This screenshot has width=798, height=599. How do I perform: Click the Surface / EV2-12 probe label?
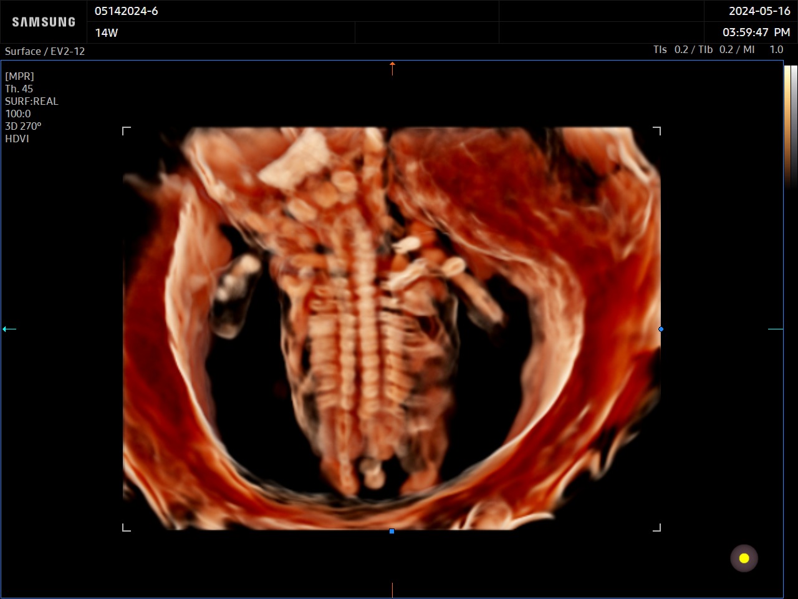(45, 51)
